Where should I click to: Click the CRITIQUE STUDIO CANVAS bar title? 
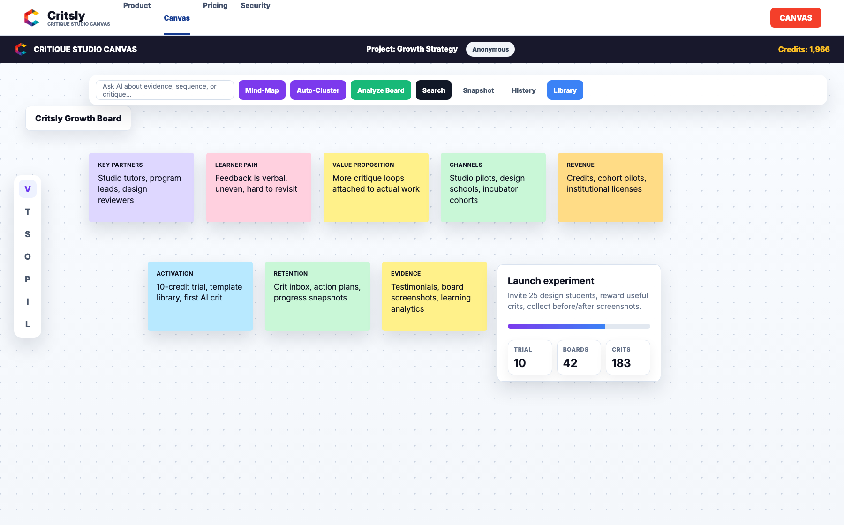tap(85, 49)
